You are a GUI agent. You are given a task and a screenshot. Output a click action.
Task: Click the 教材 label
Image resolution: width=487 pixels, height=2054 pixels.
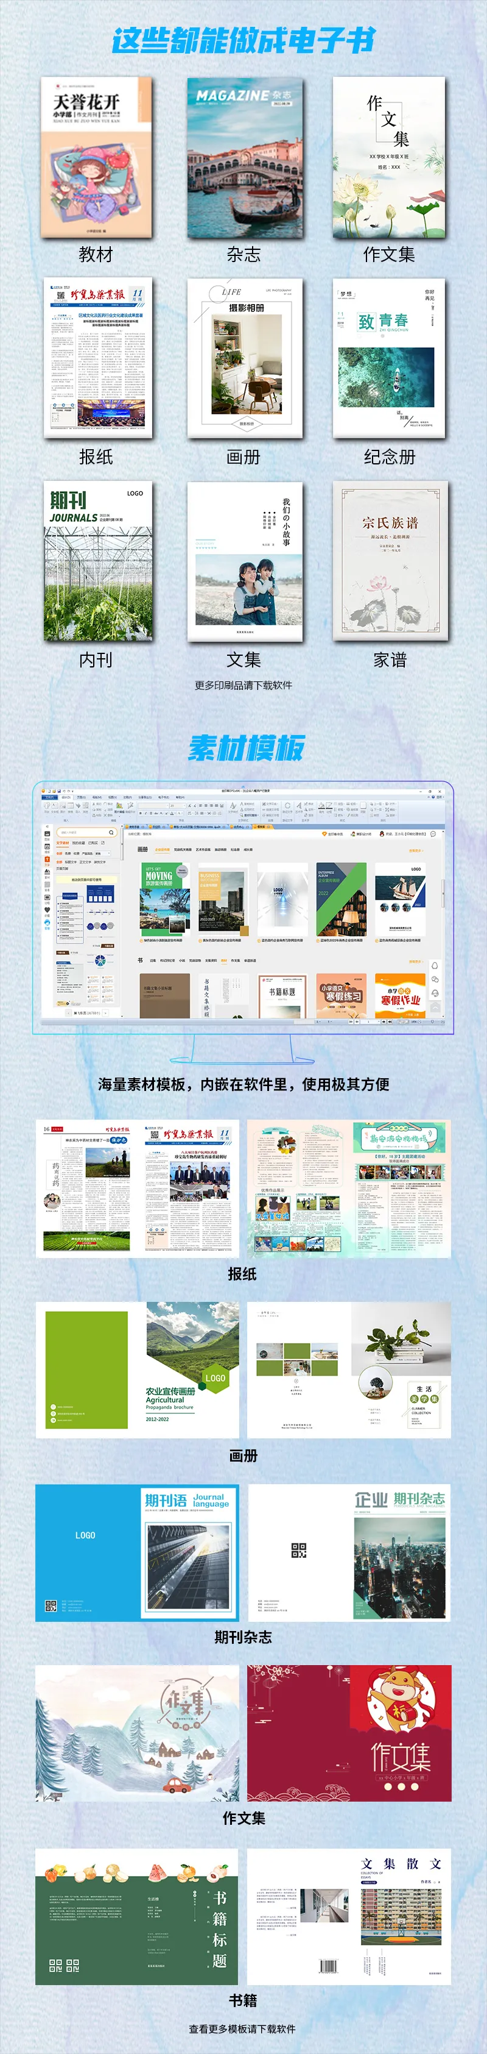(96, 254)
